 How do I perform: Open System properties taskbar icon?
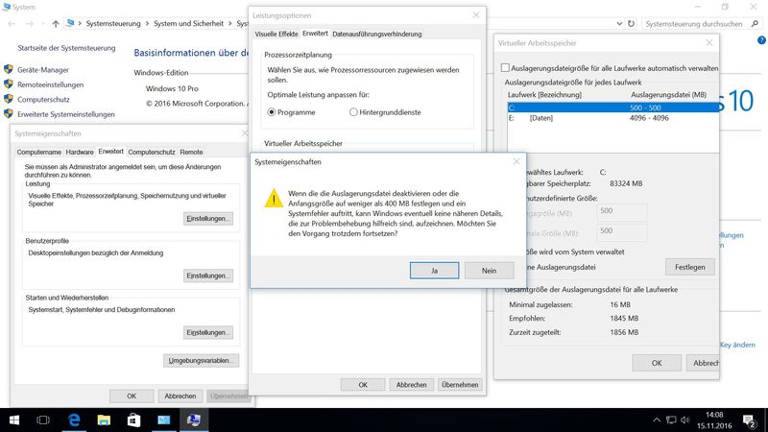194,420
